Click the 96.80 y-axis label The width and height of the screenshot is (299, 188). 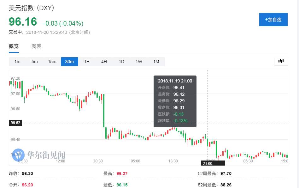(x=15, y=109)
